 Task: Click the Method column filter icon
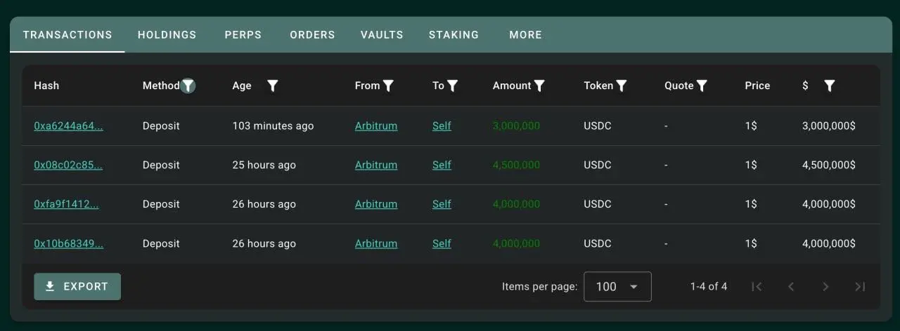tap(188, 86)
